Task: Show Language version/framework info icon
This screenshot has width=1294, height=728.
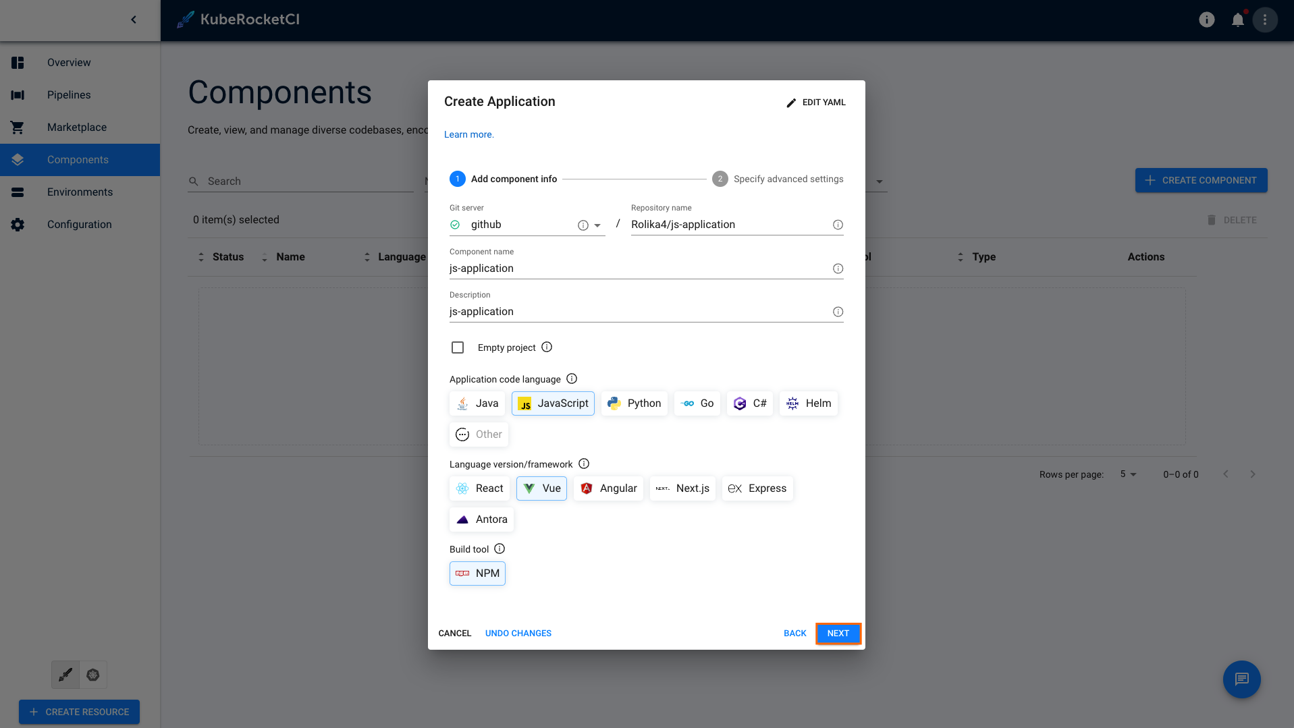Action: [x=584, y=464]
